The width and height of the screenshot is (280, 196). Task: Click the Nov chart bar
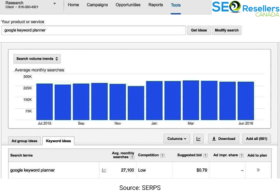(x=118, y=102)
